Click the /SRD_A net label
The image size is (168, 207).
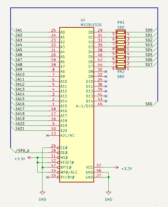pos(22,151)
